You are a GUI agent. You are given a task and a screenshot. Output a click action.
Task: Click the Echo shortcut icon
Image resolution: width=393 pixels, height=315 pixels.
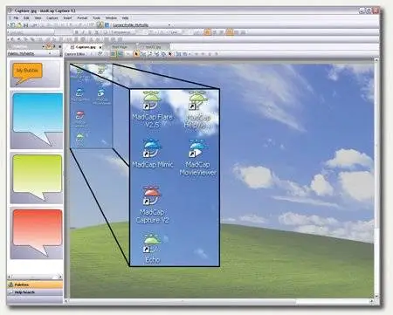[152, 243]
